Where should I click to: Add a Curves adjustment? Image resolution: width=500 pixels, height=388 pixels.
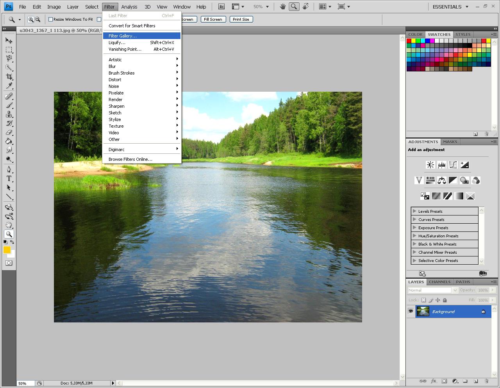pos(453,165)
